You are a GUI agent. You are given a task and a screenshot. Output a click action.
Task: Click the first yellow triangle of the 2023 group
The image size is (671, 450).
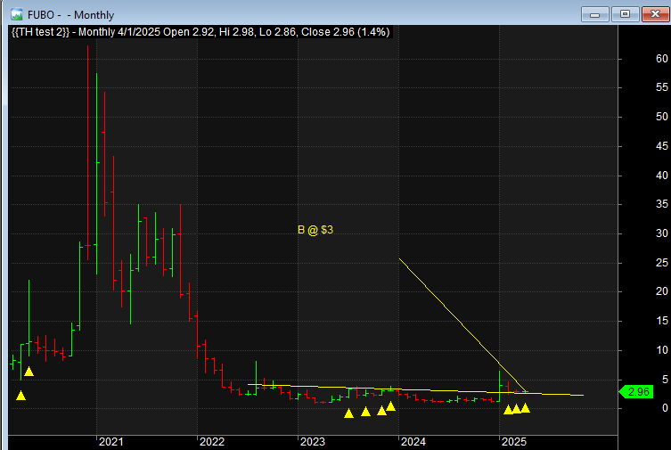[x=348, y=413]
